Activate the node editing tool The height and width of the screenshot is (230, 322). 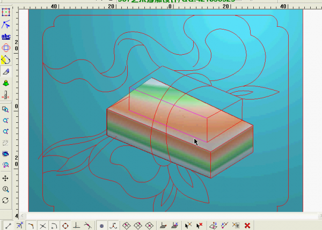[x=6, y=24]
